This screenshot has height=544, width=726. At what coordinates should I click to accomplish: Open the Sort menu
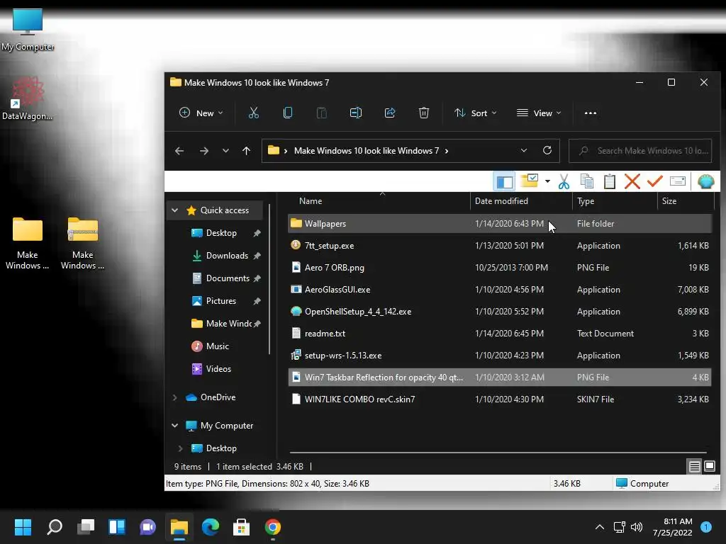coord(475,113)
